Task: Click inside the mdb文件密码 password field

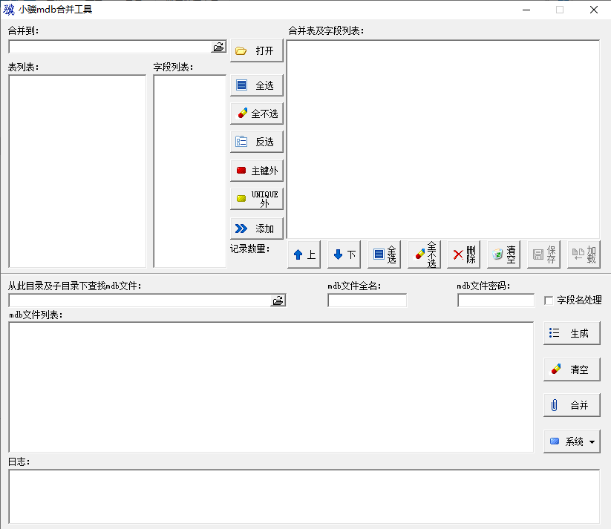Action: [x=494, y=300]
